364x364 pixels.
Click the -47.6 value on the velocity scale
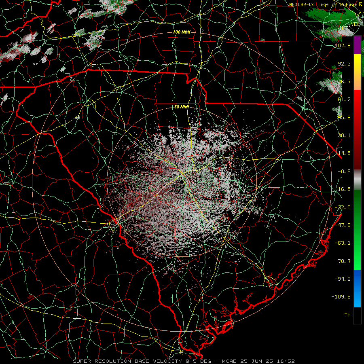point(343,225)
